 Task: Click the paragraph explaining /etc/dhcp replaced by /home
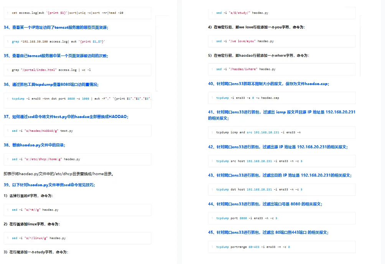click(x=59, y=174)
